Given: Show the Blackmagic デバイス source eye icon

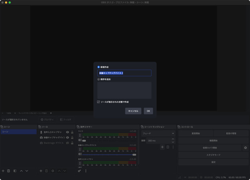Looking at the screenshot, I should click(68, 143).
